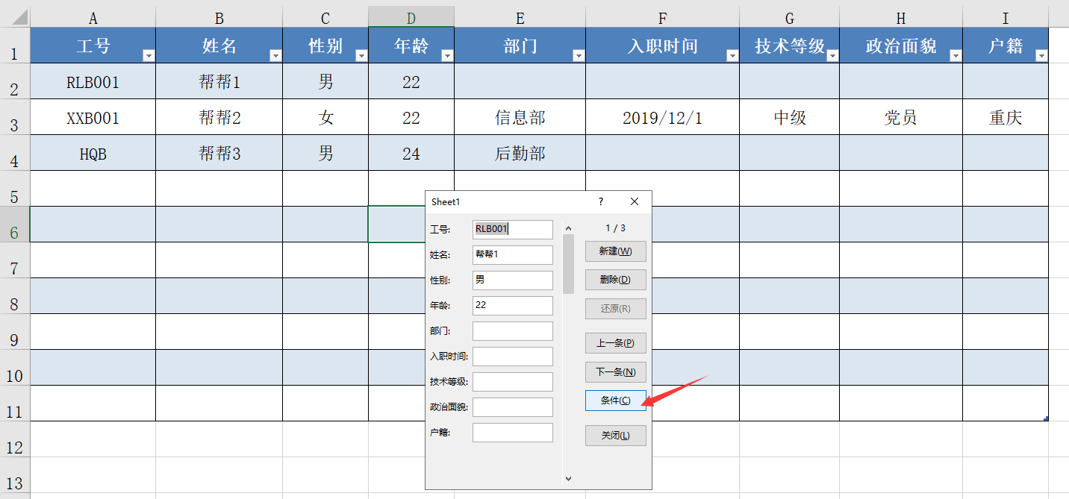The image size is (1069, 499).
Task: Select column A header
Action: (93, 18)
